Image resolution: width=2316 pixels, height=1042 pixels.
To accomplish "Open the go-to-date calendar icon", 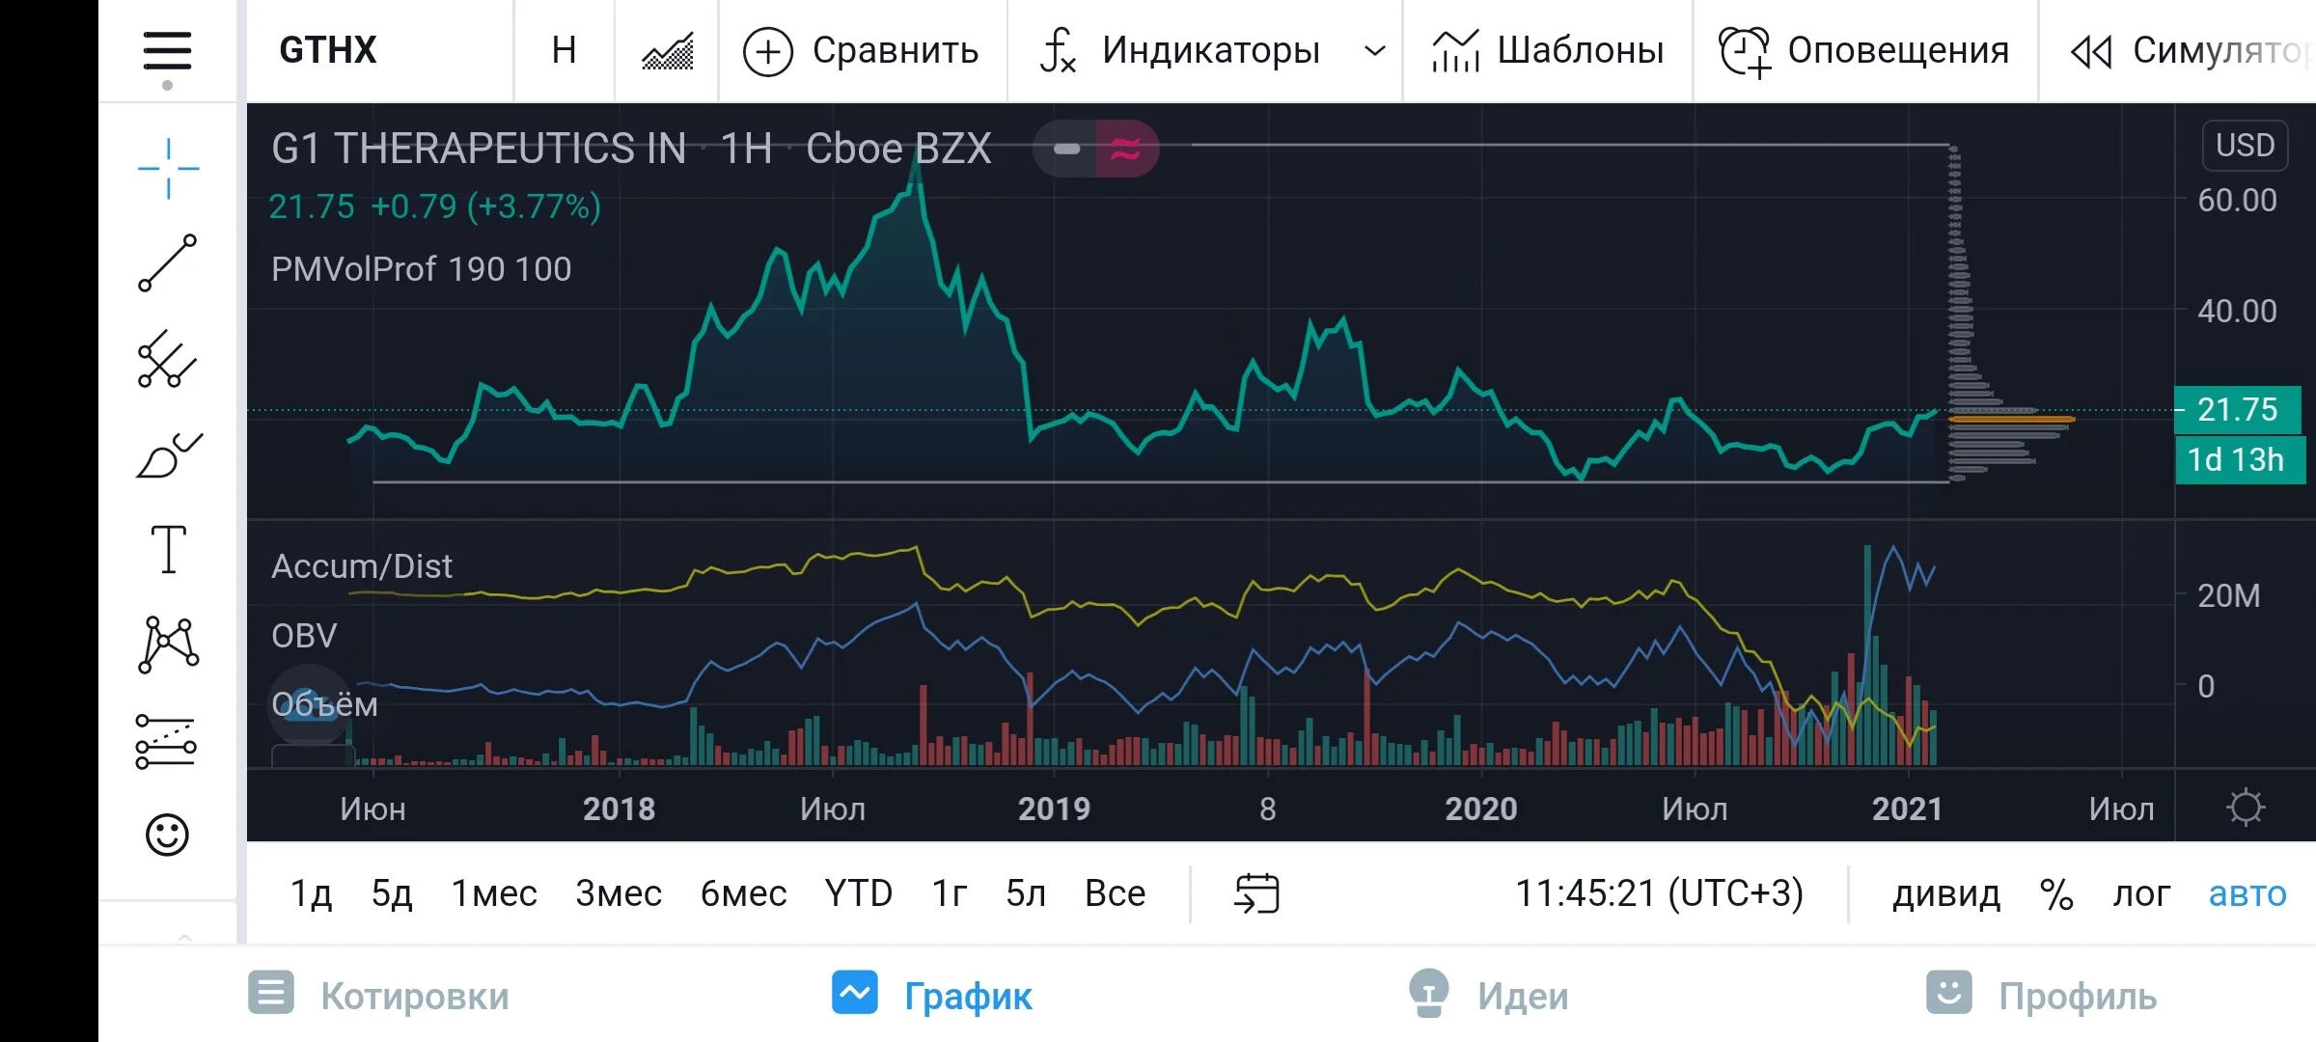I will point(1256,893).
